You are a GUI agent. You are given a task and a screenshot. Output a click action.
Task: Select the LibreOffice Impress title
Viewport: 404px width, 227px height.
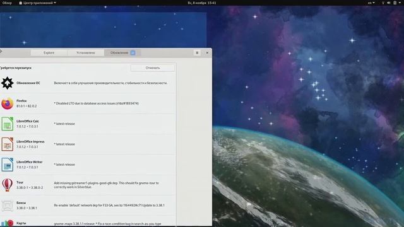coord(30,141)
